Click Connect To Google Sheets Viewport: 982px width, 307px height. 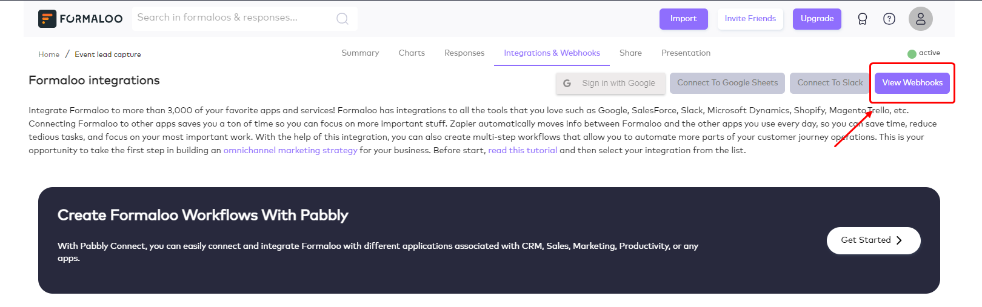click(727, 83)
